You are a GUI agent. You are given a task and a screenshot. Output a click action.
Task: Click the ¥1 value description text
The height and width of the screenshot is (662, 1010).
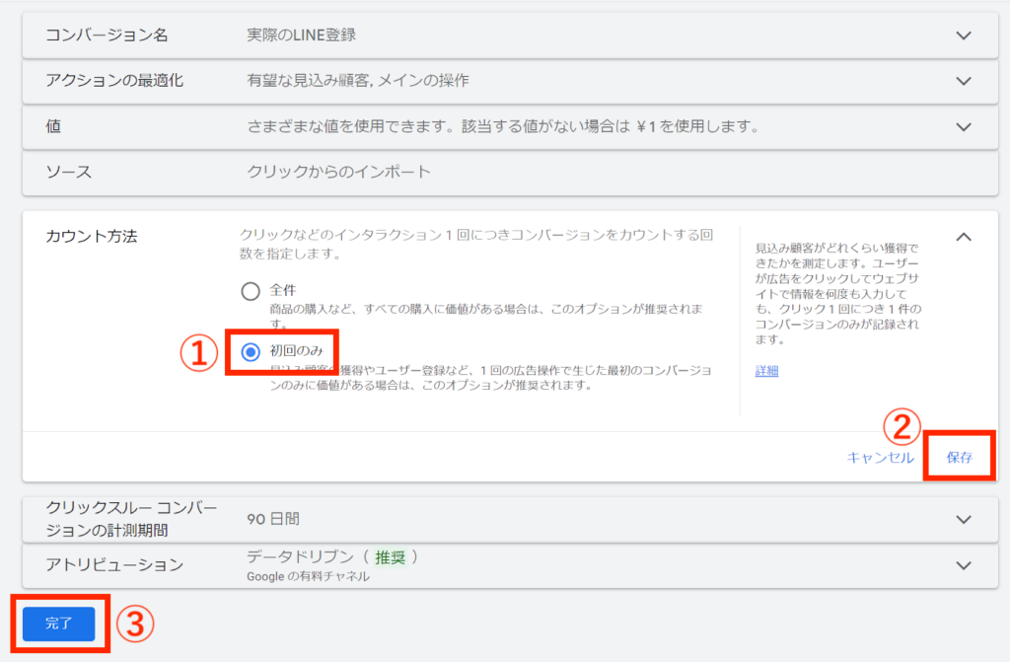pos(501,126)
